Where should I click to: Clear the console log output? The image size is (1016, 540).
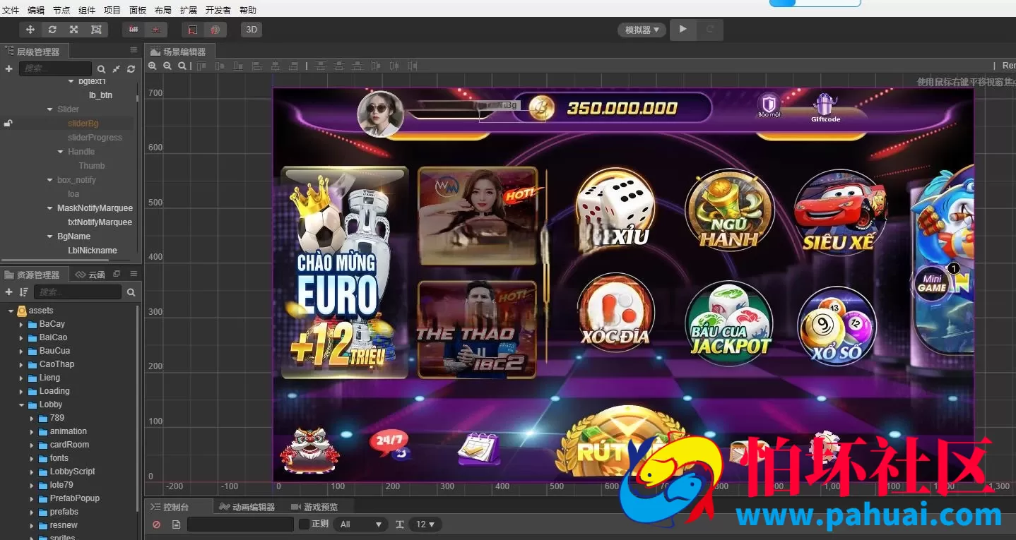click(157, 524)
